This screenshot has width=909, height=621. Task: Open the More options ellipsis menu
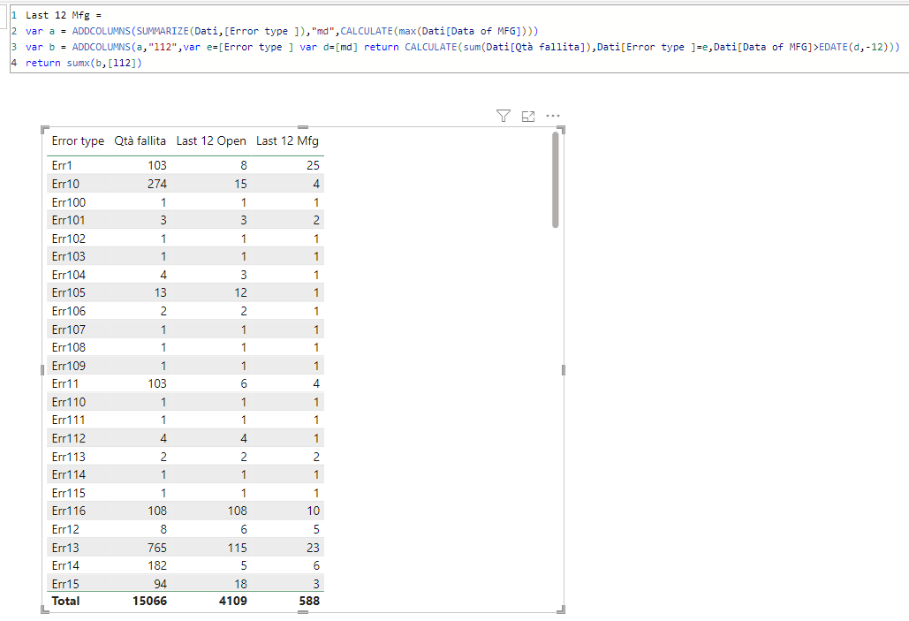tap(553, 116)
